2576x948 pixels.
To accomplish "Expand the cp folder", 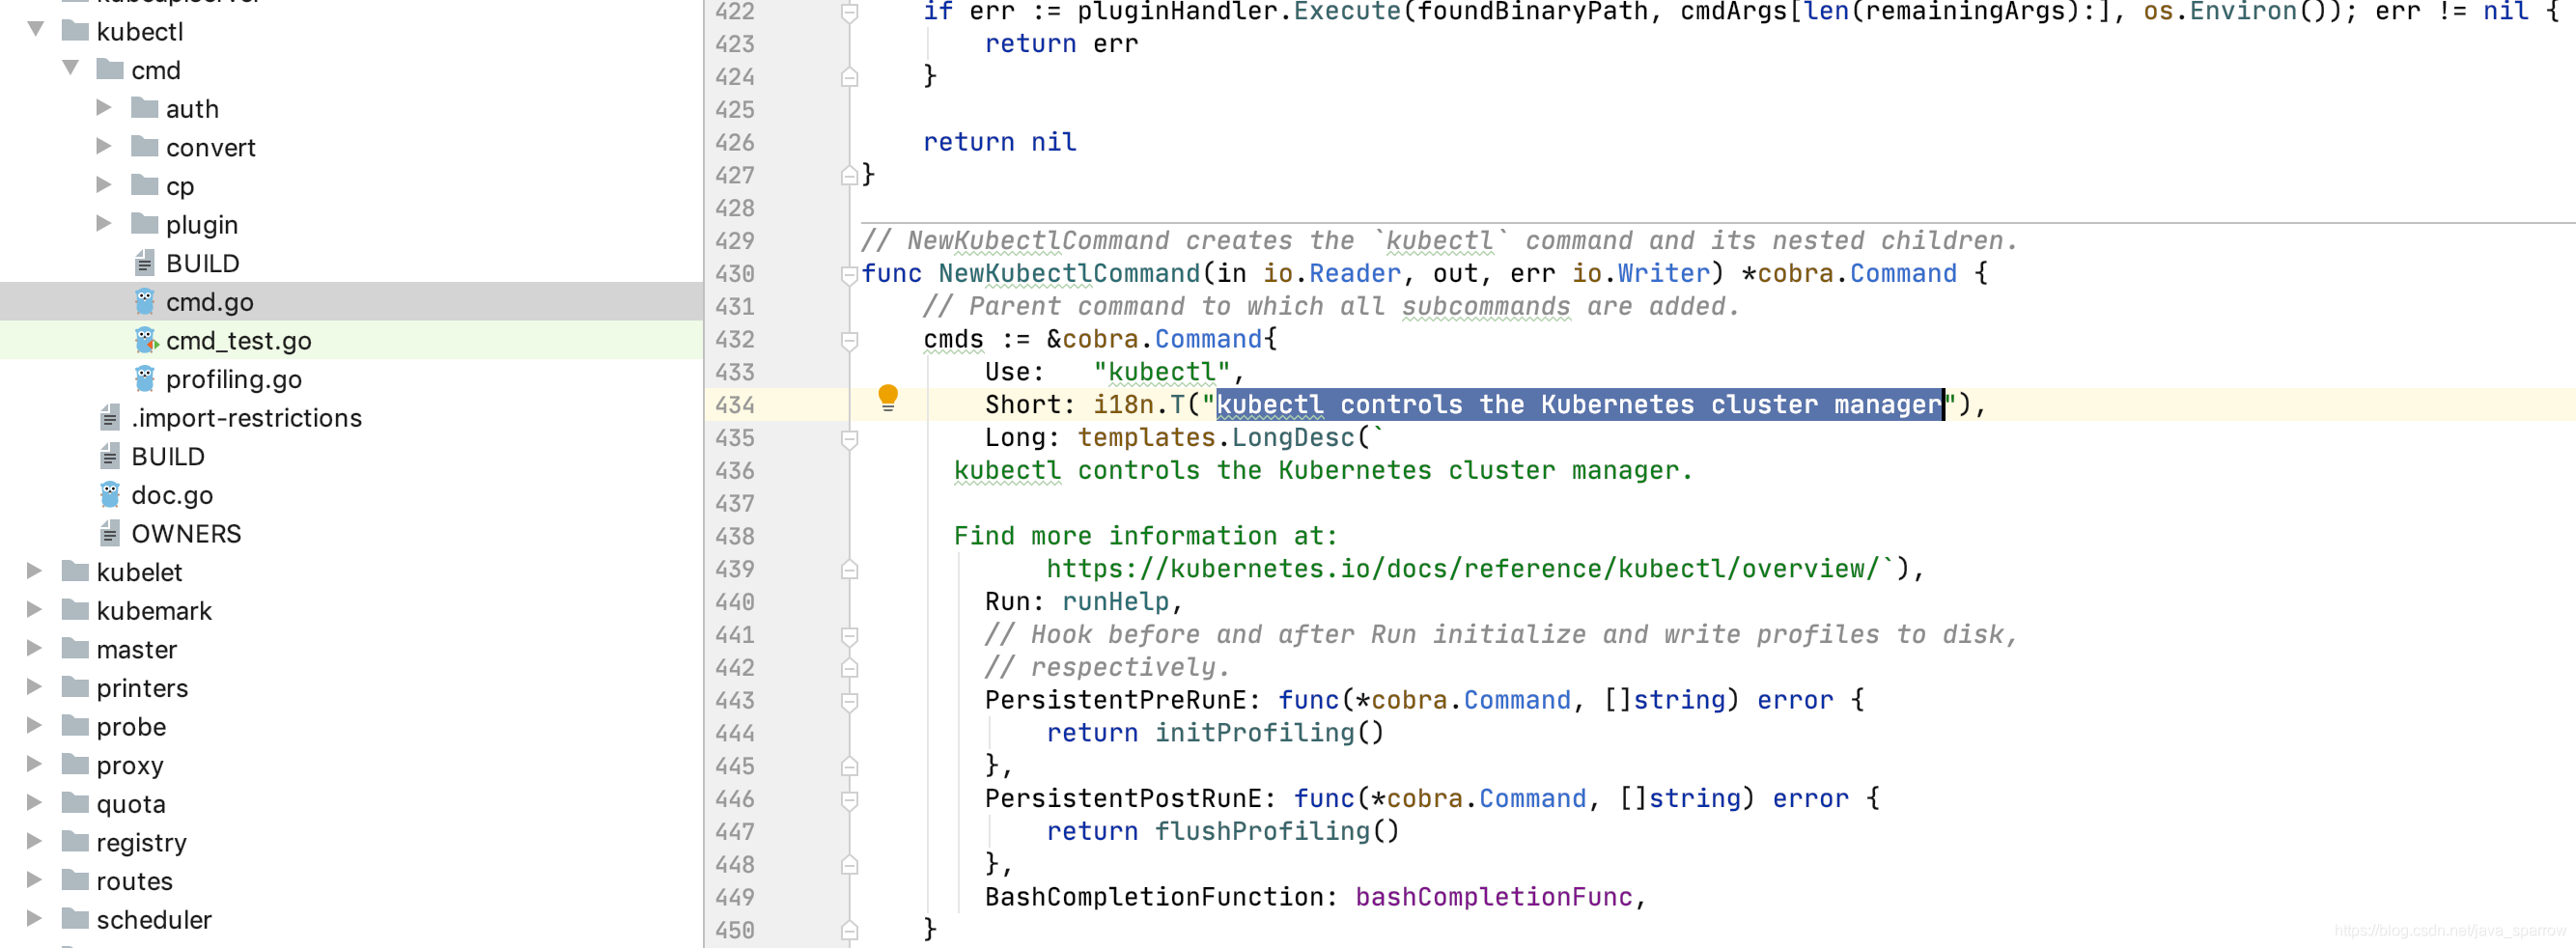I will (104, 184).
